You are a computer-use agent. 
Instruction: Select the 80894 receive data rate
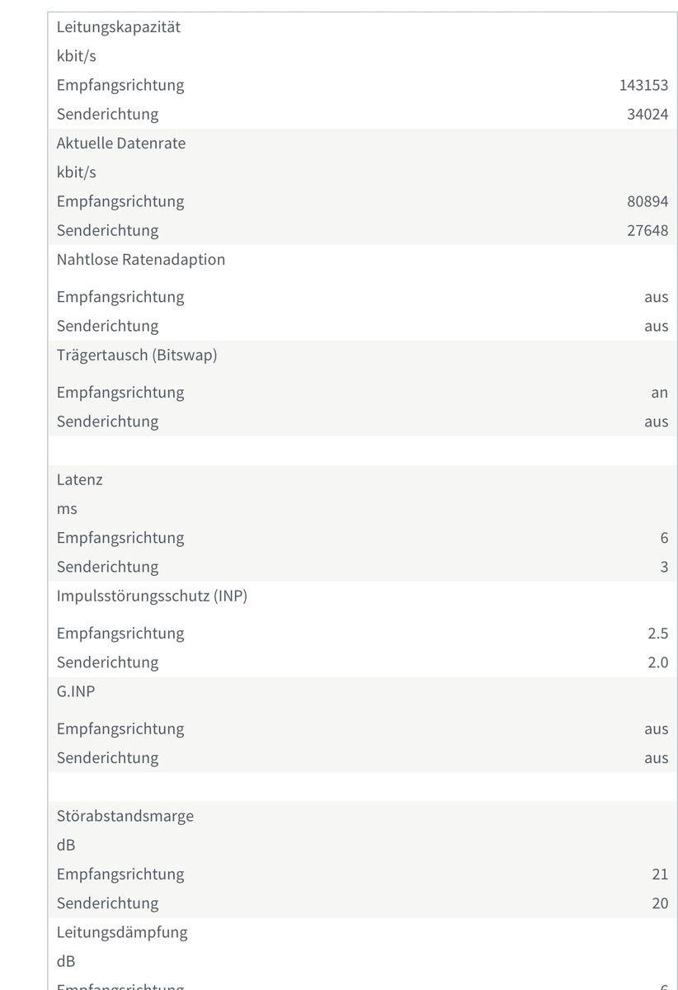coord(647,201)
